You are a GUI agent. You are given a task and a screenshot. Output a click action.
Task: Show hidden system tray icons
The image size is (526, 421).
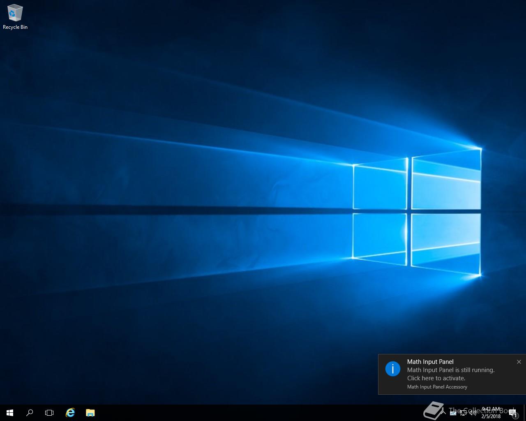tap(443, 413)
